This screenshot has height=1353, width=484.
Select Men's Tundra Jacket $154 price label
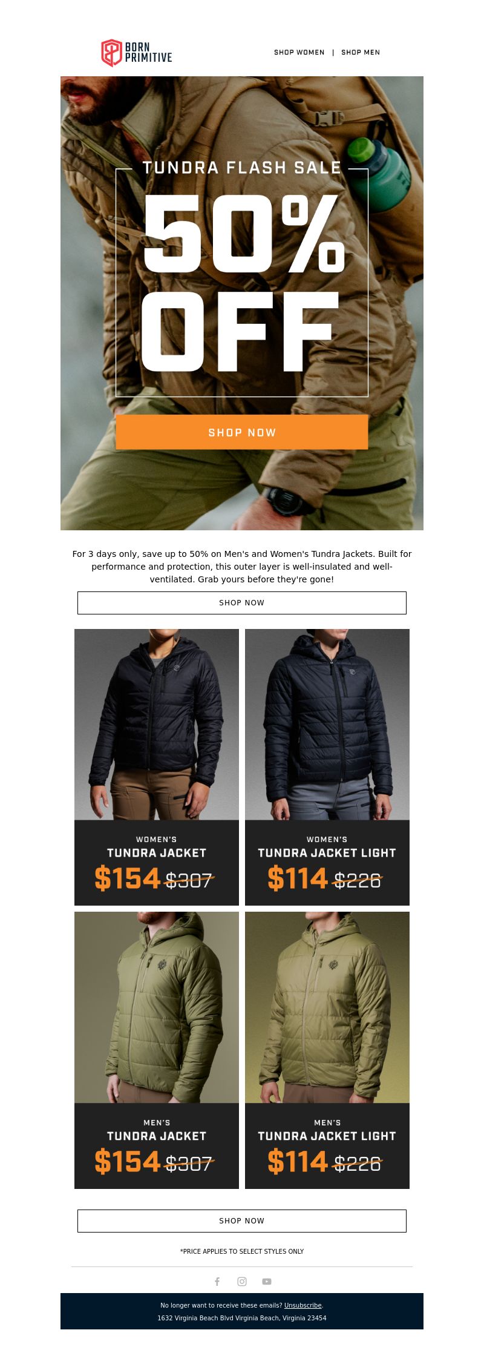point(128,1162)
